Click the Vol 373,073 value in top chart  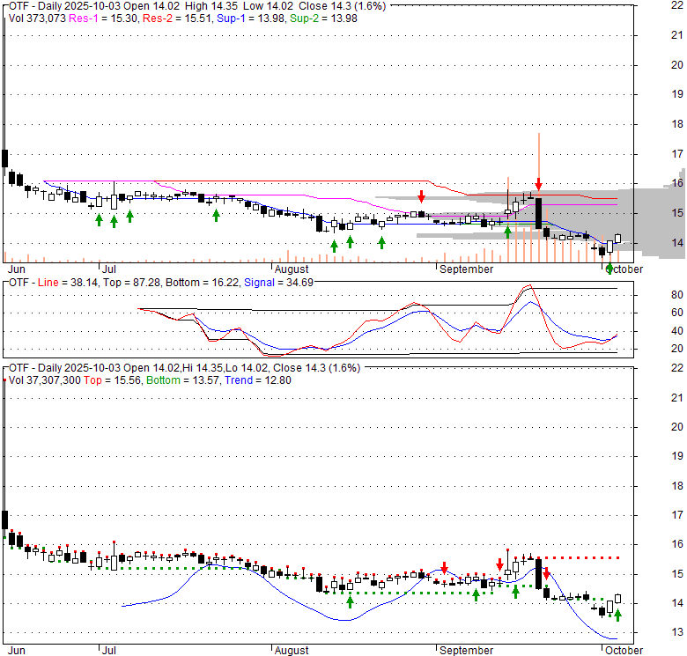[x=37, y=18]
